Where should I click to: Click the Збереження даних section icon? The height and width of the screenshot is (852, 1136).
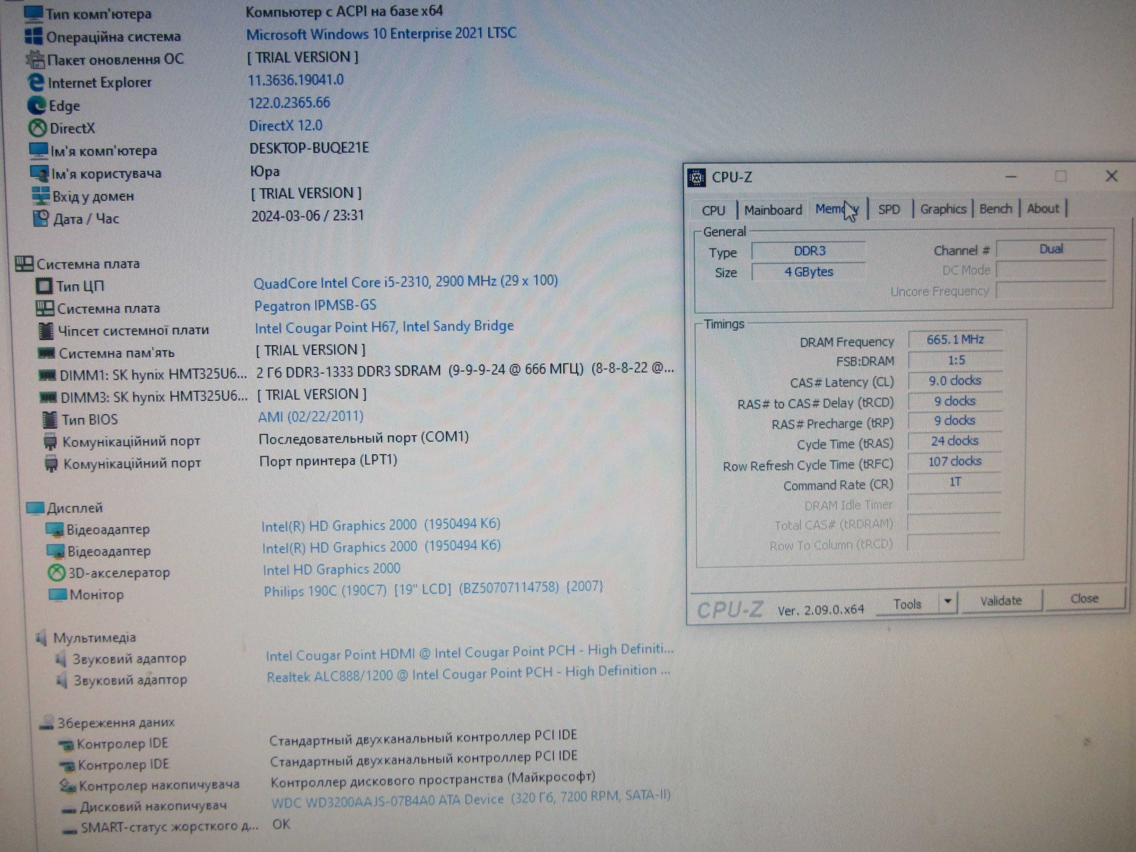tap(46, 722)
